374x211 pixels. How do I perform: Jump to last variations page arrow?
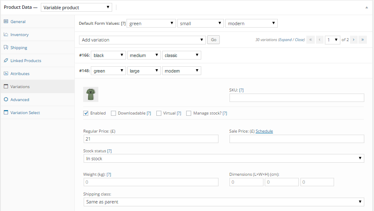(363, 40)
